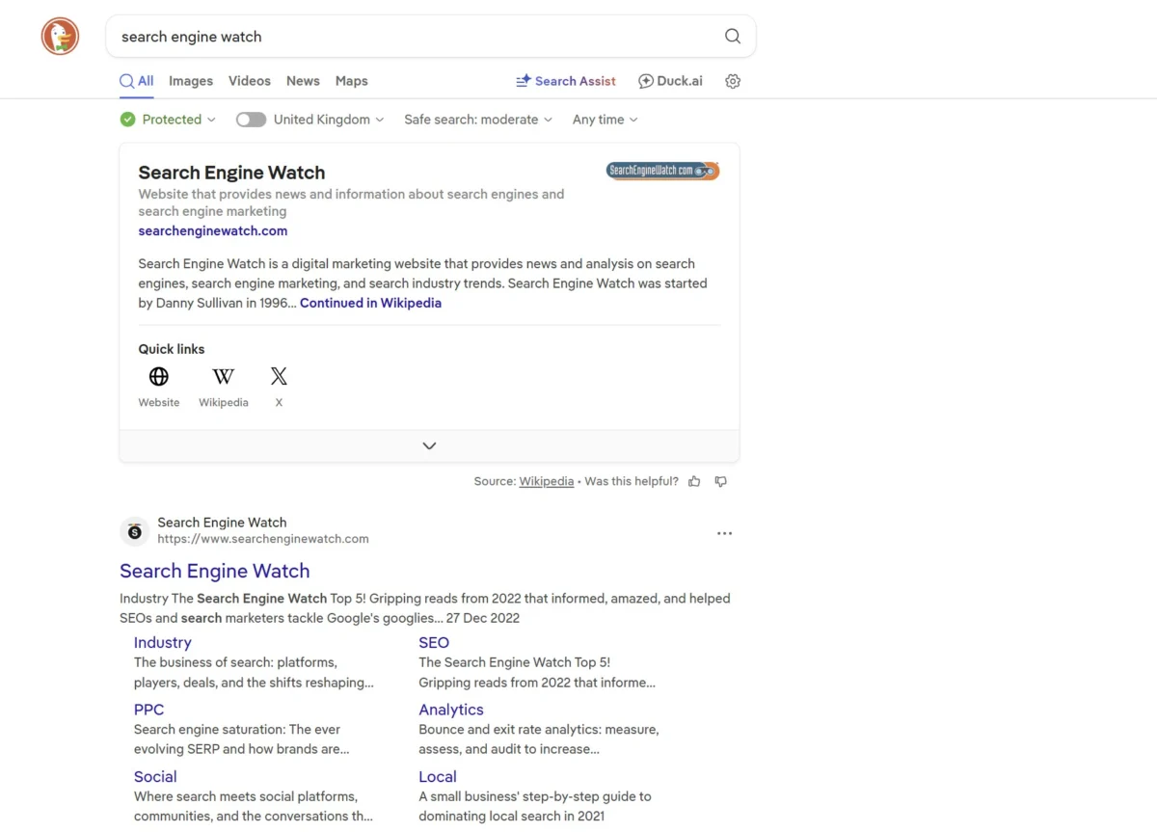
Task: Open Website quick link globe icon
Action: [159, 376]
